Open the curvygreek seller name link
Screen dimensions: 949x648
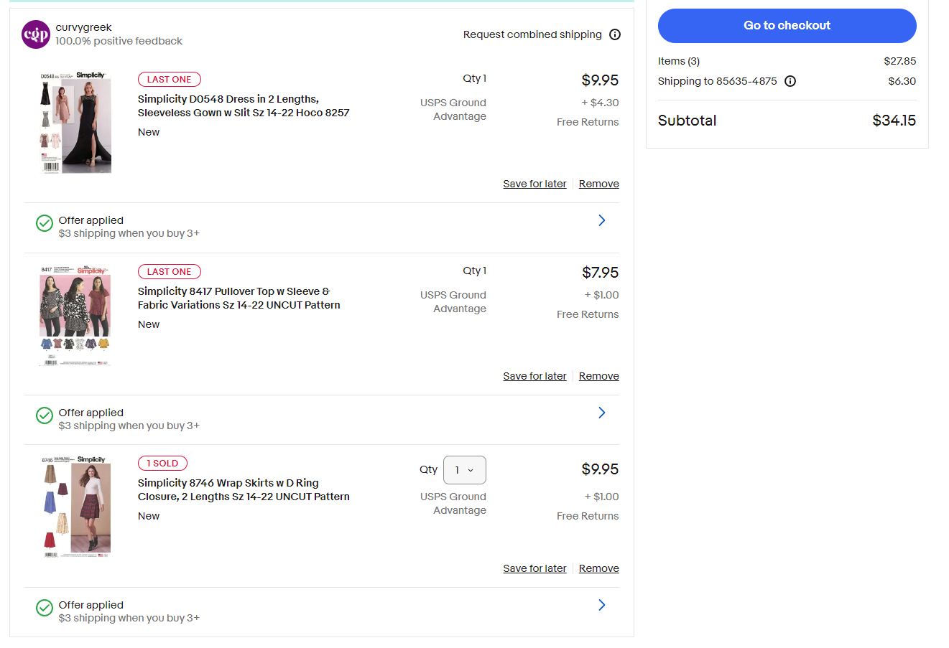coord(83,27)
